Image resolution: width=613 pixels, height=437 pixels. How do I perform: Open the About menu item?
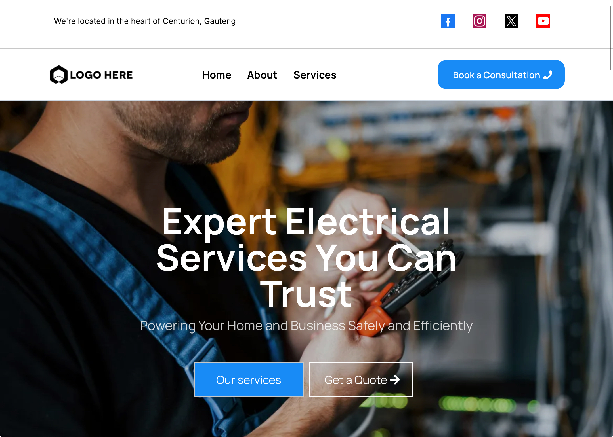coord(262,75)
